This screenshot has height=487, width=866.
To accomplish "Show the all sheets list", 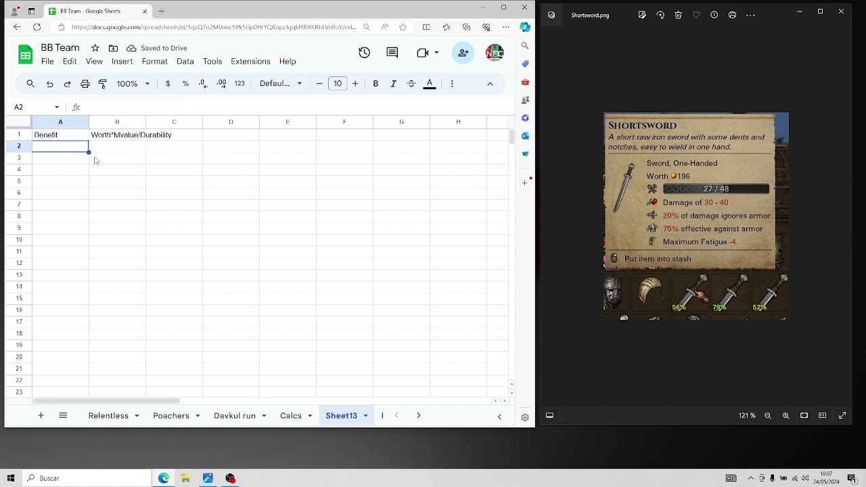I will pos(63,415).
